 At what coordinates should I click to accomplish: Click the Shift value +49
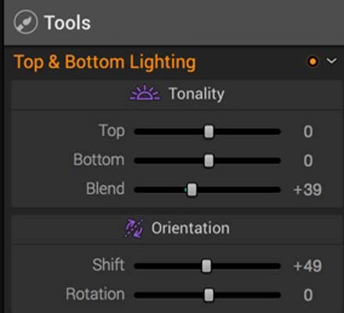308,266
